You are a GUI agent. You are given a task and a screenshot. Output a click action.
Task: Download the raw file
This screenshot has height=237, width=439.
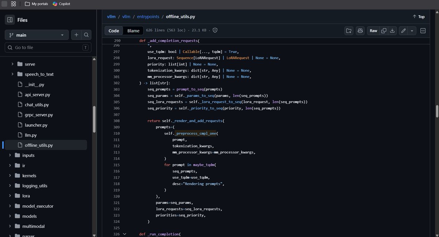click(x=392, y=31)
